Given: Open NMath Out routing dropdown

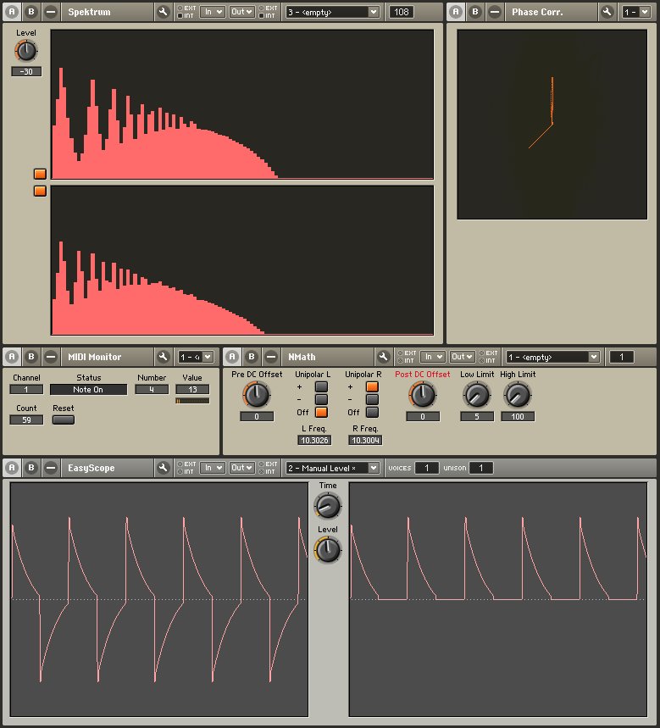Looking at the screenshot, I should (x=462, y=357).
